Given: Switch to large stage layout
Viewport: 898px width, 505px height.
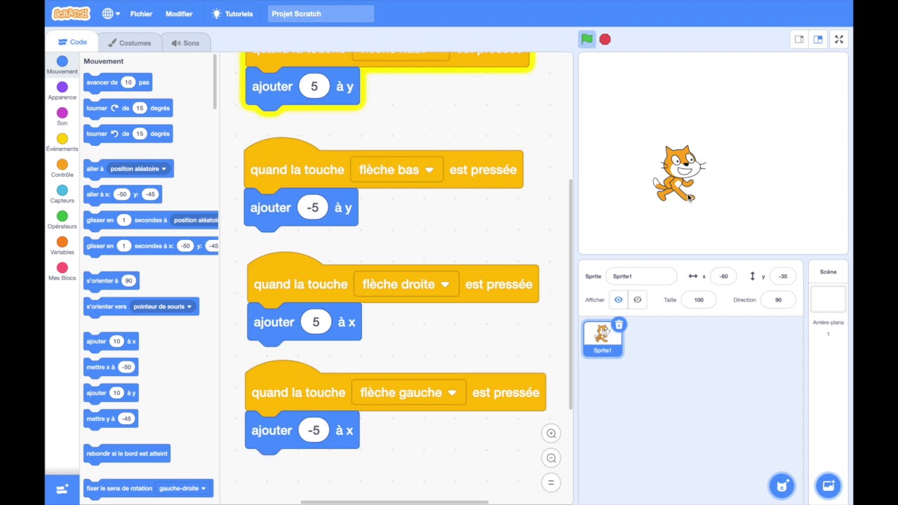Looking at the screenshot, I should 818,39.
